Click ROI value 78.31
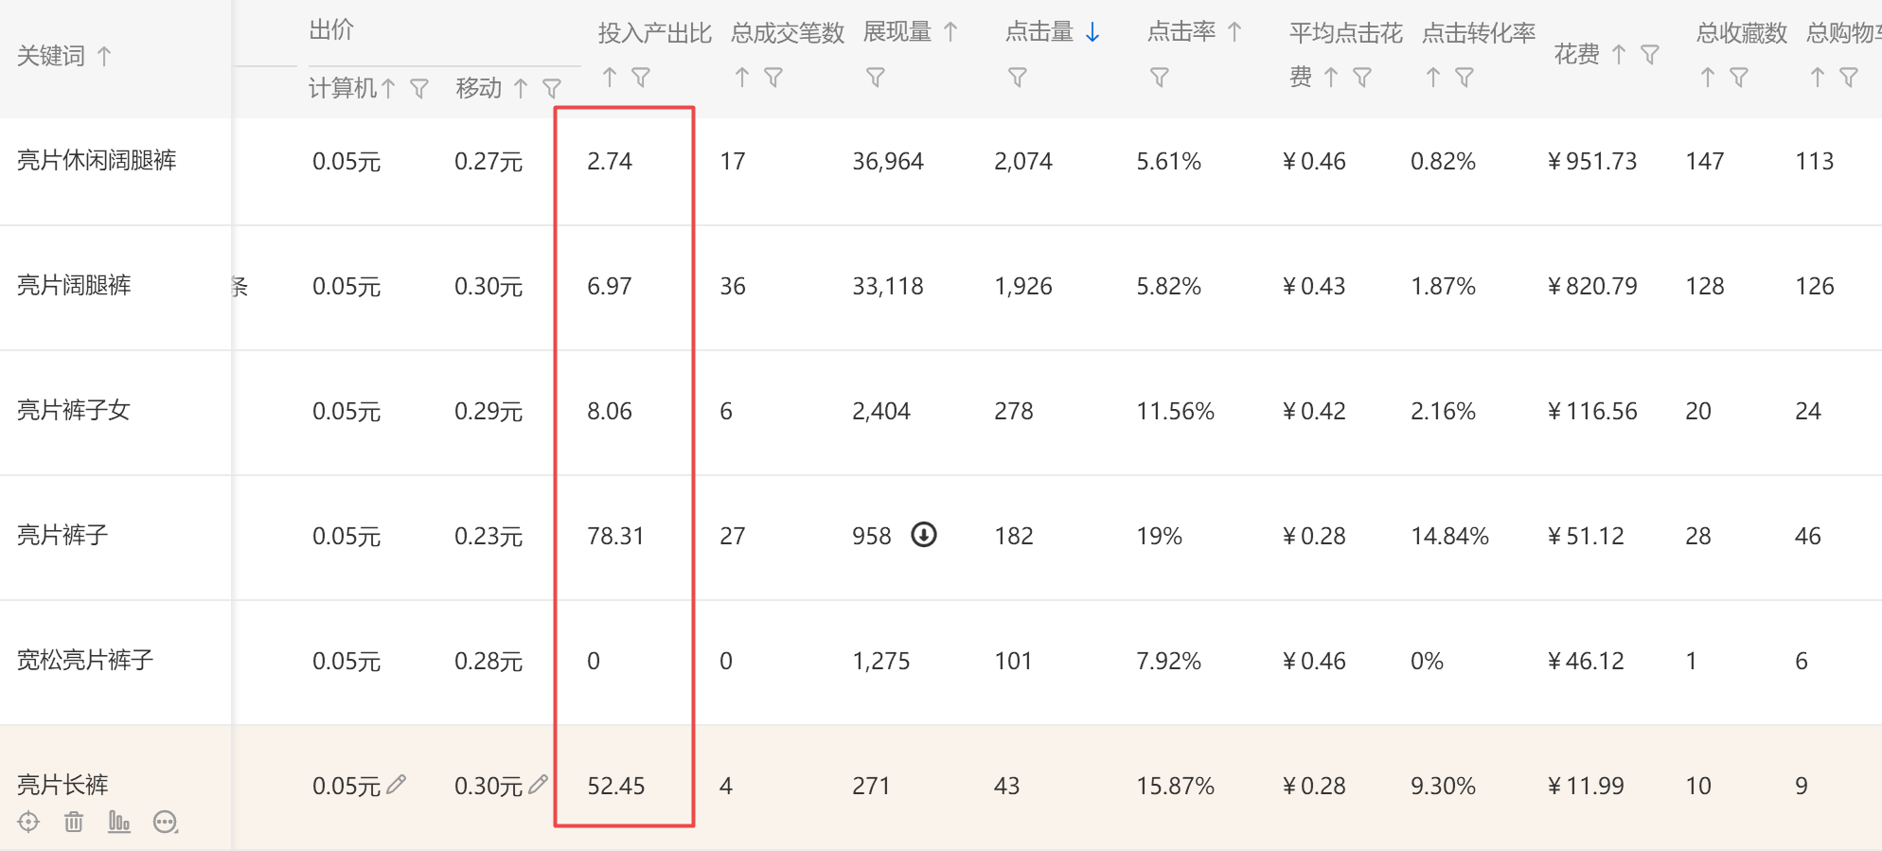Viewport: 1882px width, 851px height. (x=615, y=536)
